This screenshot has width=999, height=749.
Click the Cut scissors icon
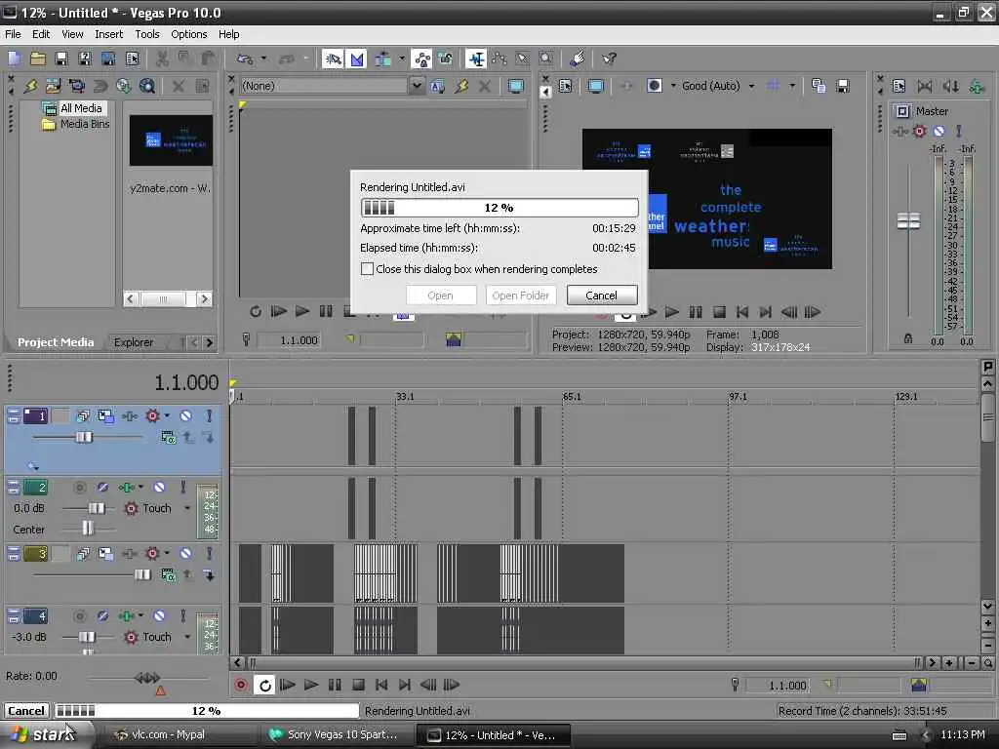coord(162,59)
